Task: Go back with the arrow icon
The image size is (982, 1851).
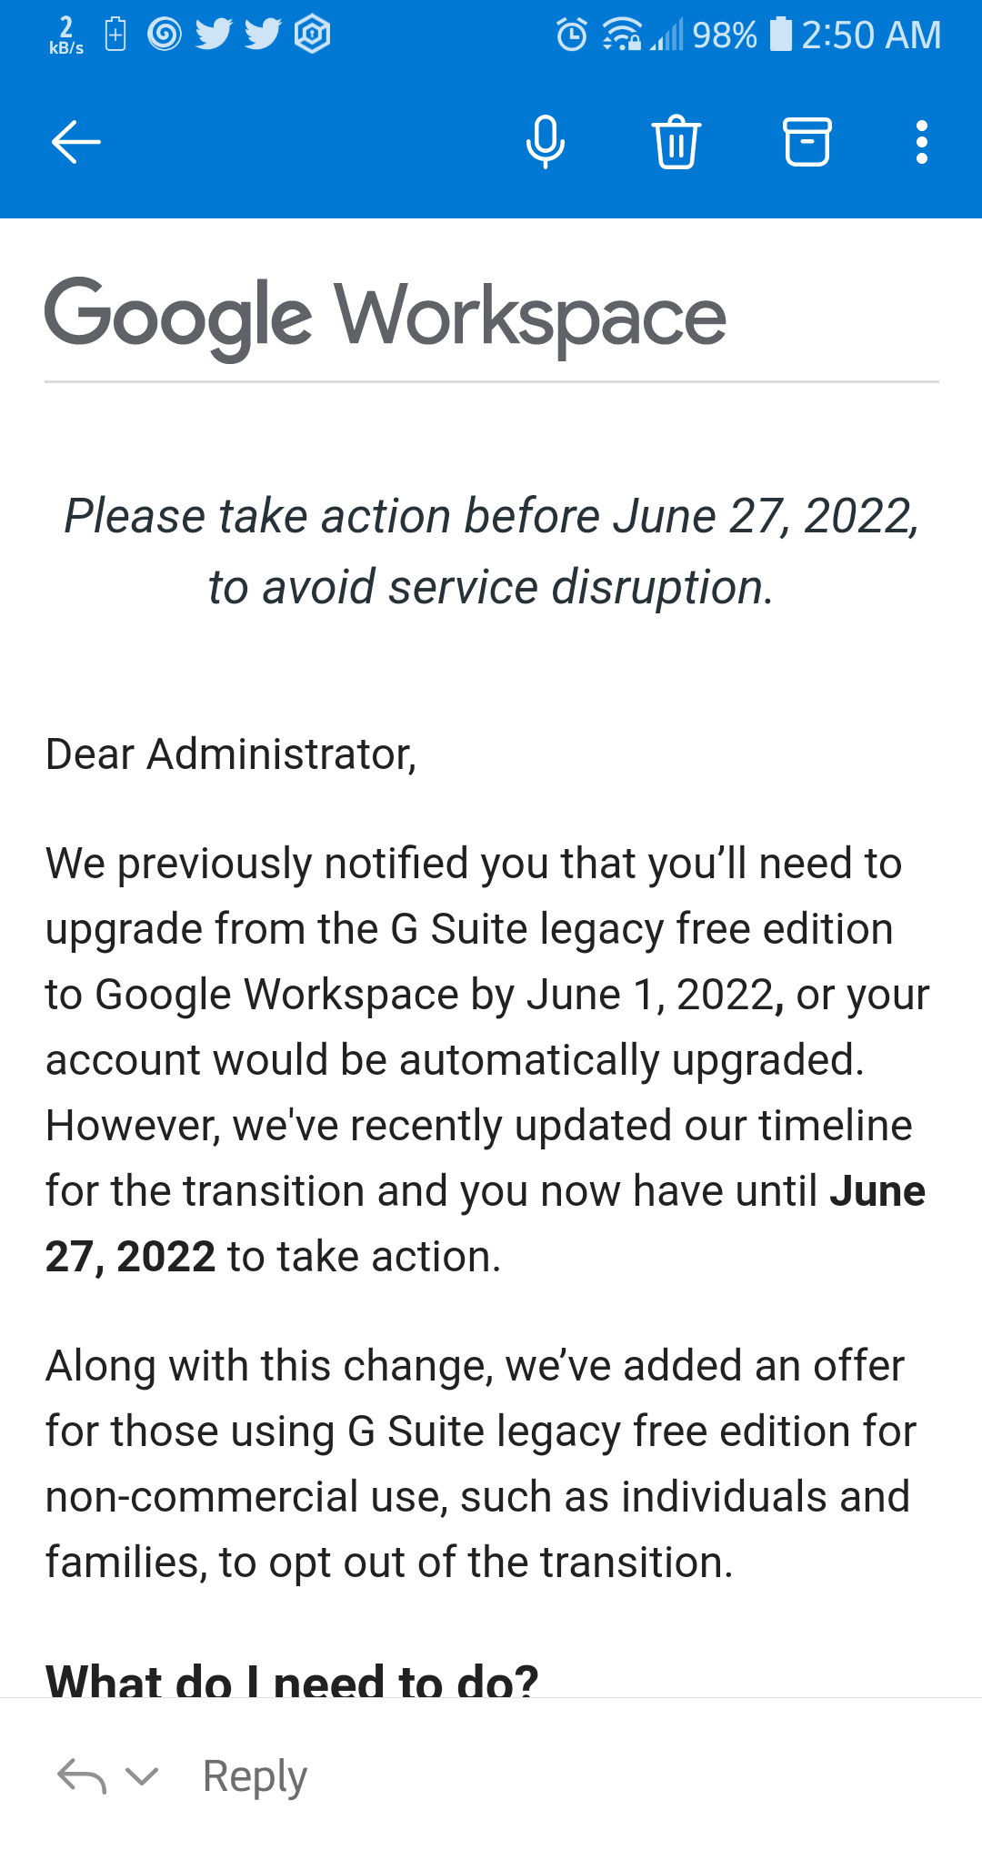Action: tap(75, 143)
